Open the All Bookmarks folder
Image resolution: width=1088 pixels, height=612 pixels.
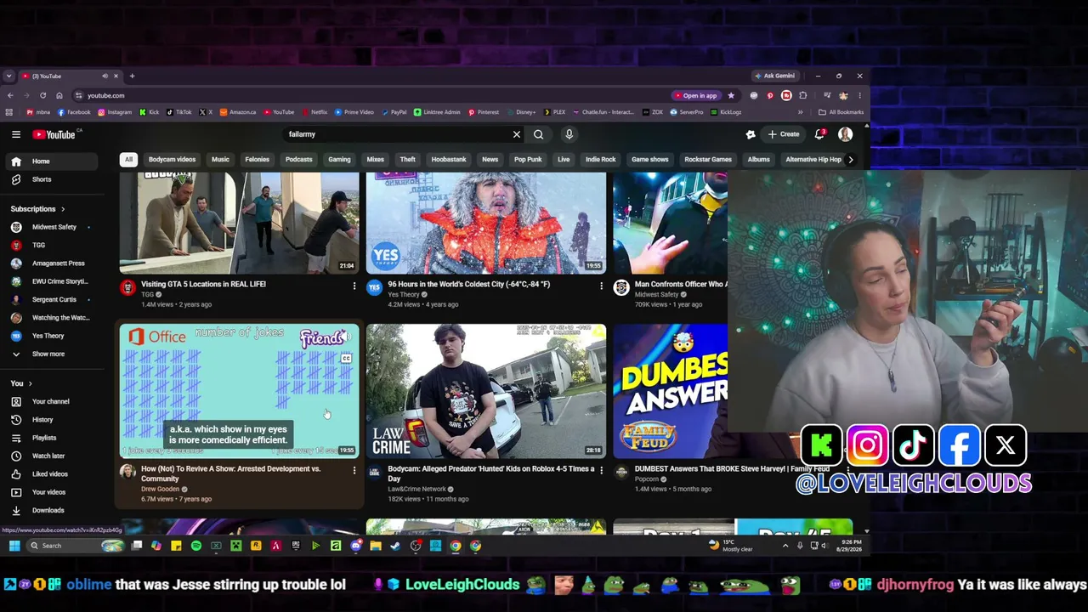point(841,112)
